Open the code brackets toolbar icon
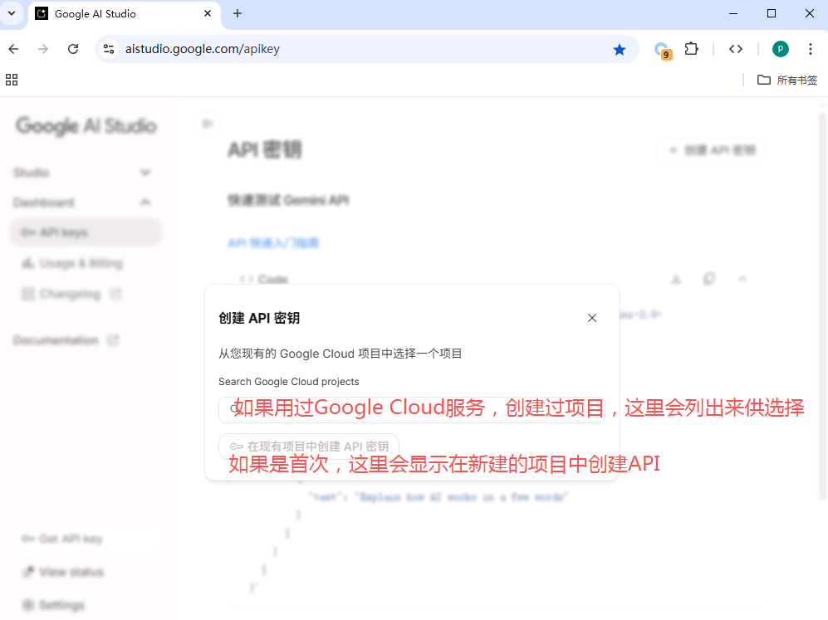The image size is (828, 620). pyautogui.click(x=736, y=49)
